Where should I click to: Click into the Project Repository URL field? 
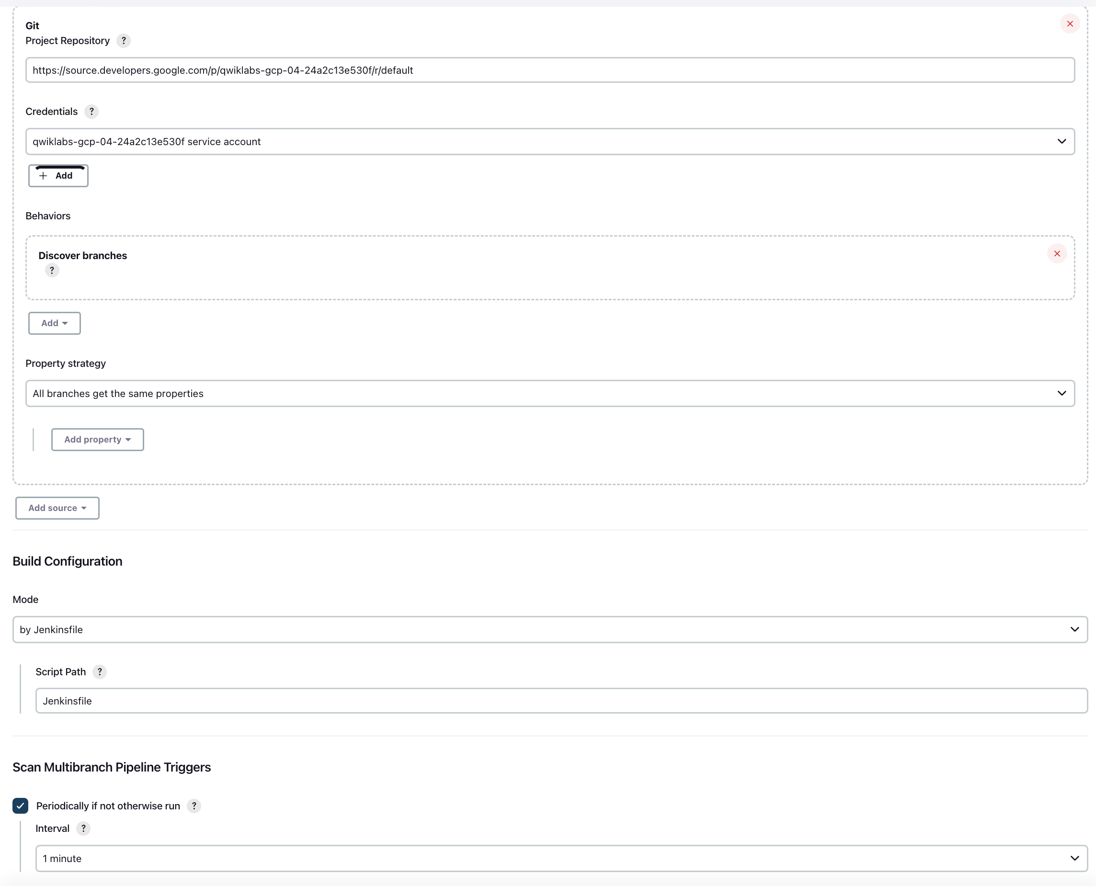coord(550,70)
